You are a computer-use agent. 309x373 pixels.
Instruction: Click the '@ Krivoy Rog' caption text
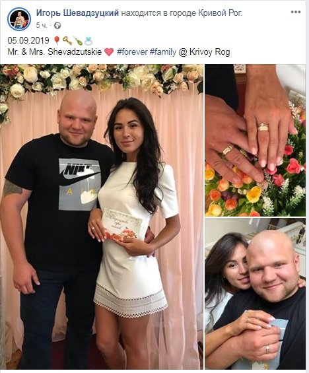pos(204,52)
